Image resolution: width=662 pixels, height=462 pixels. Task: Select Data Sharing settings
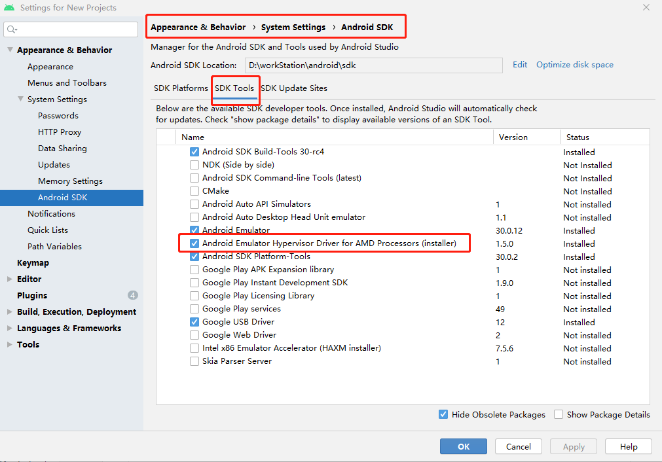(62, 149)
